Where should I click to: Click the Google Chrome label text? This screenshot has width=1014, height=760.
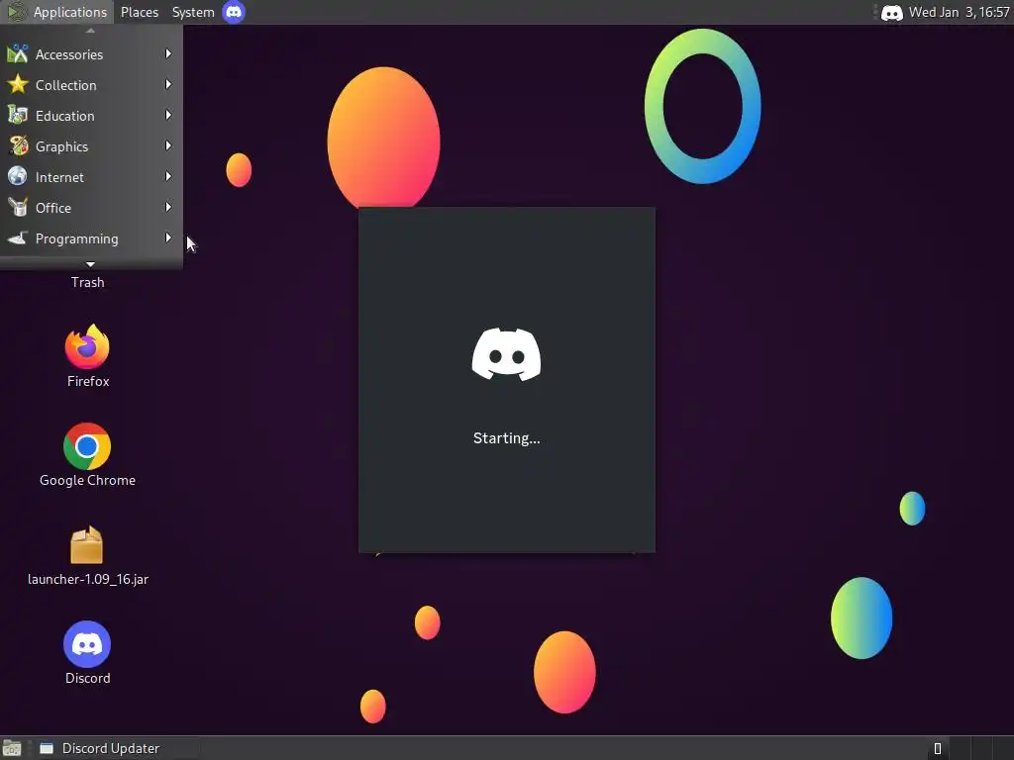pos(87,480)
